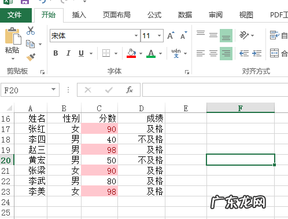This screenshot has height=219, width=288.
Task: Click the merge cells icon
Action: click(274, 53)
